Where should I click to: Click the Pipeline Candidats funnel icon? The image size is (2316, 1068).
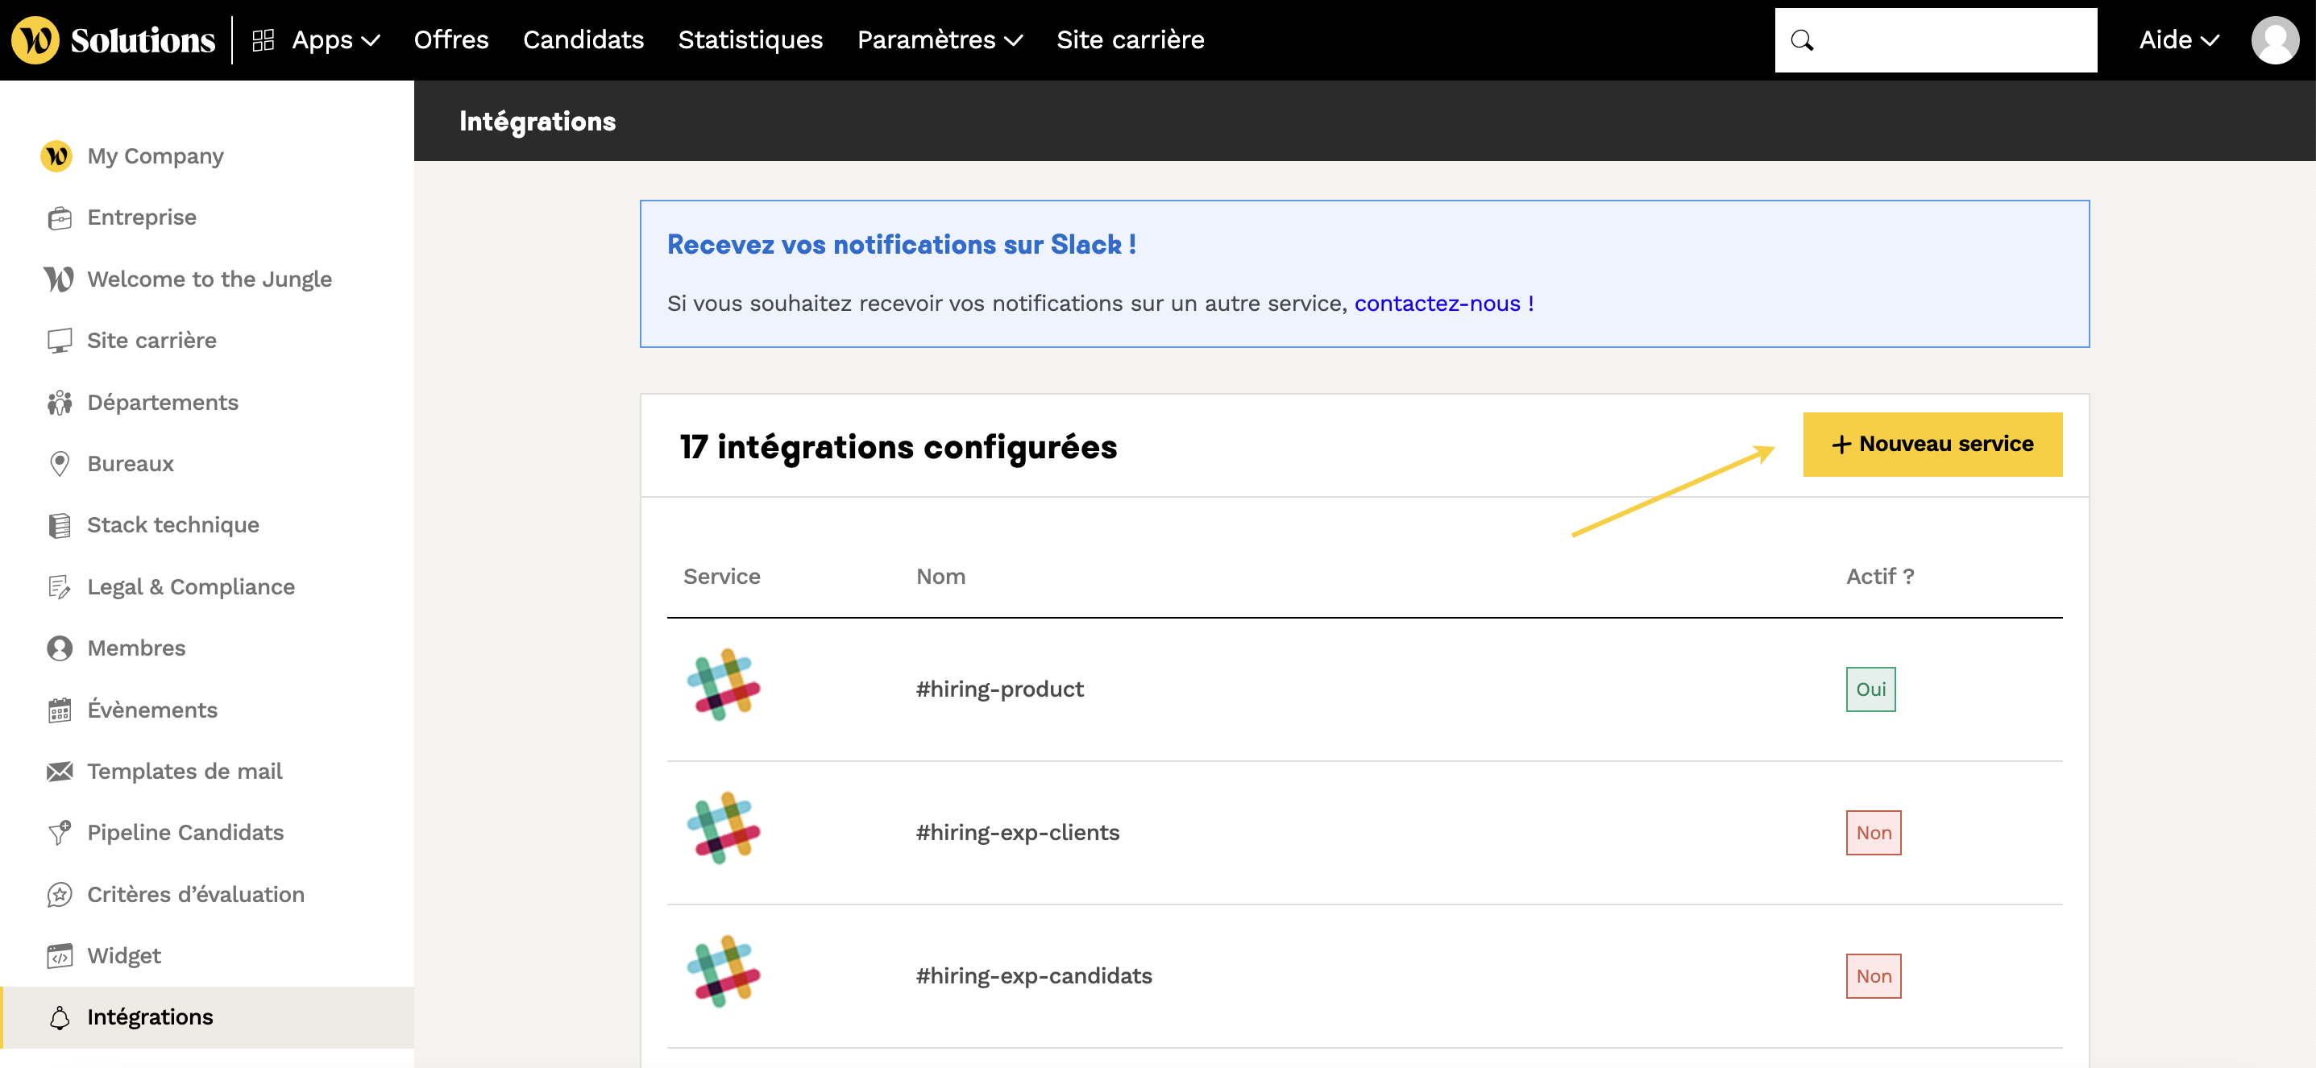pos(60,833)
